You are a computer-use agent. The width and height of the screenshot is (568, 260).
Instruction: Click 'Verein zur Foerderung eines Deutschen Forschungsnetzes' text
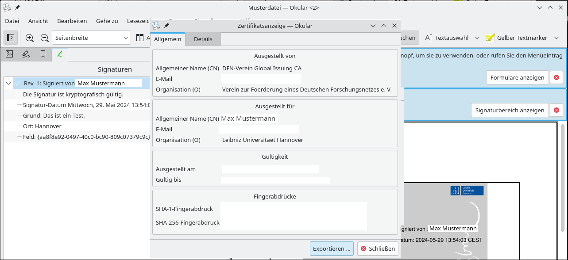307,90
